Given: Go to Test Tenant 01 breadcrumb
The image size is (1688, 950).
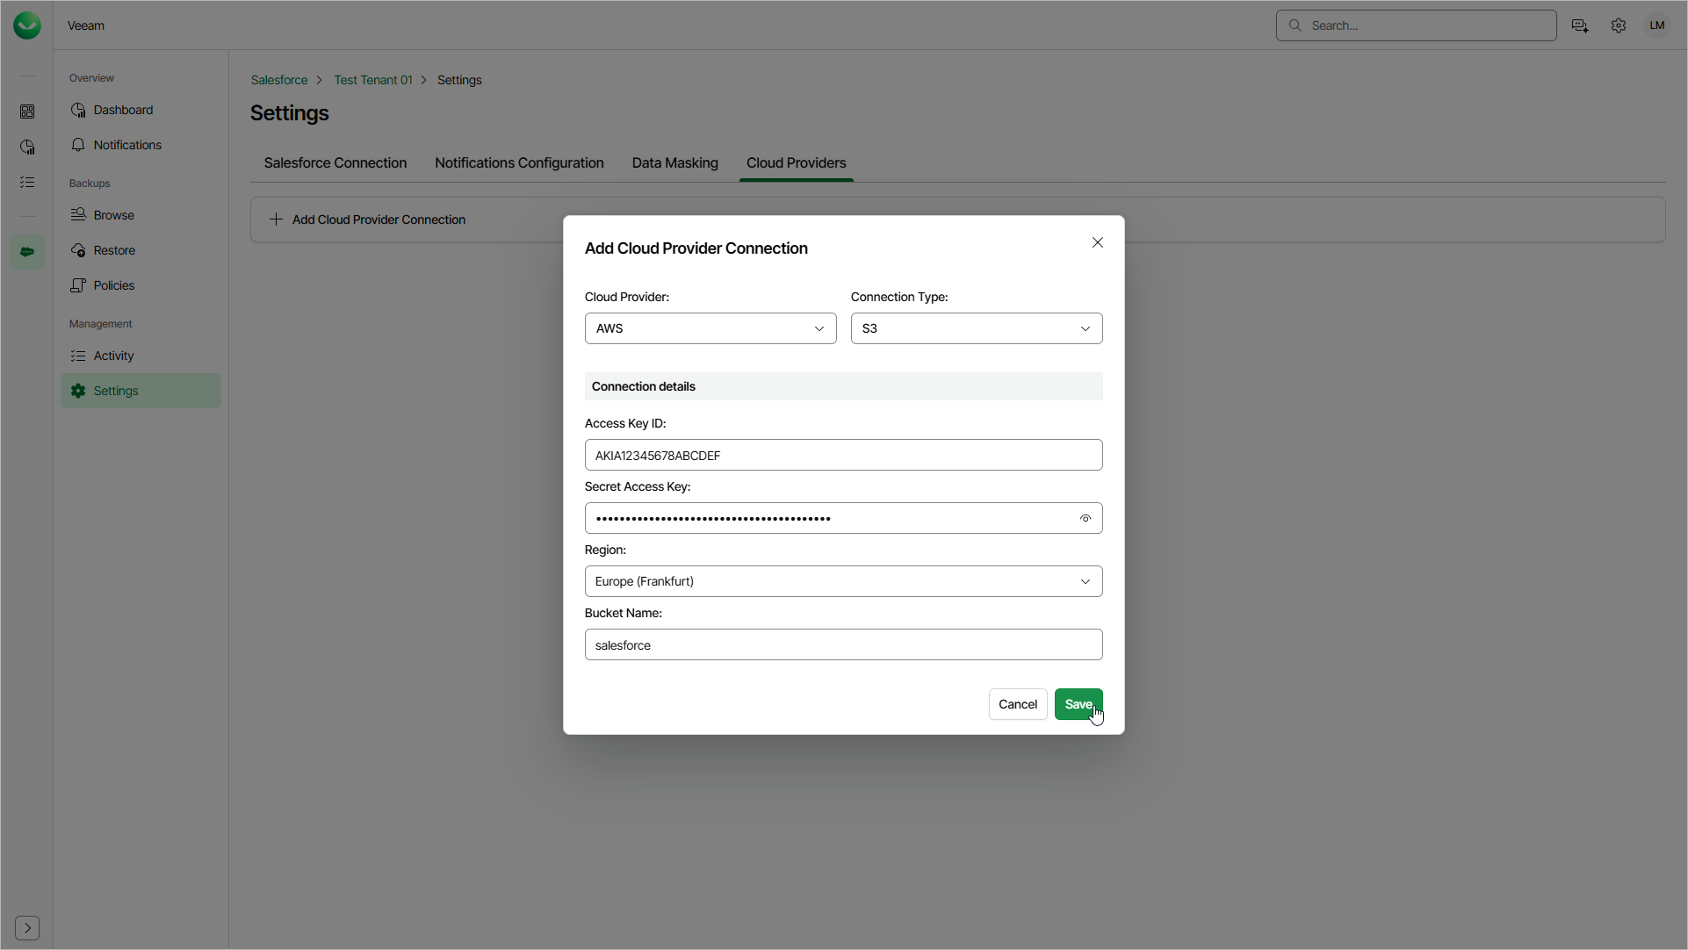Looking at the screenshot, I should point(373,80).
